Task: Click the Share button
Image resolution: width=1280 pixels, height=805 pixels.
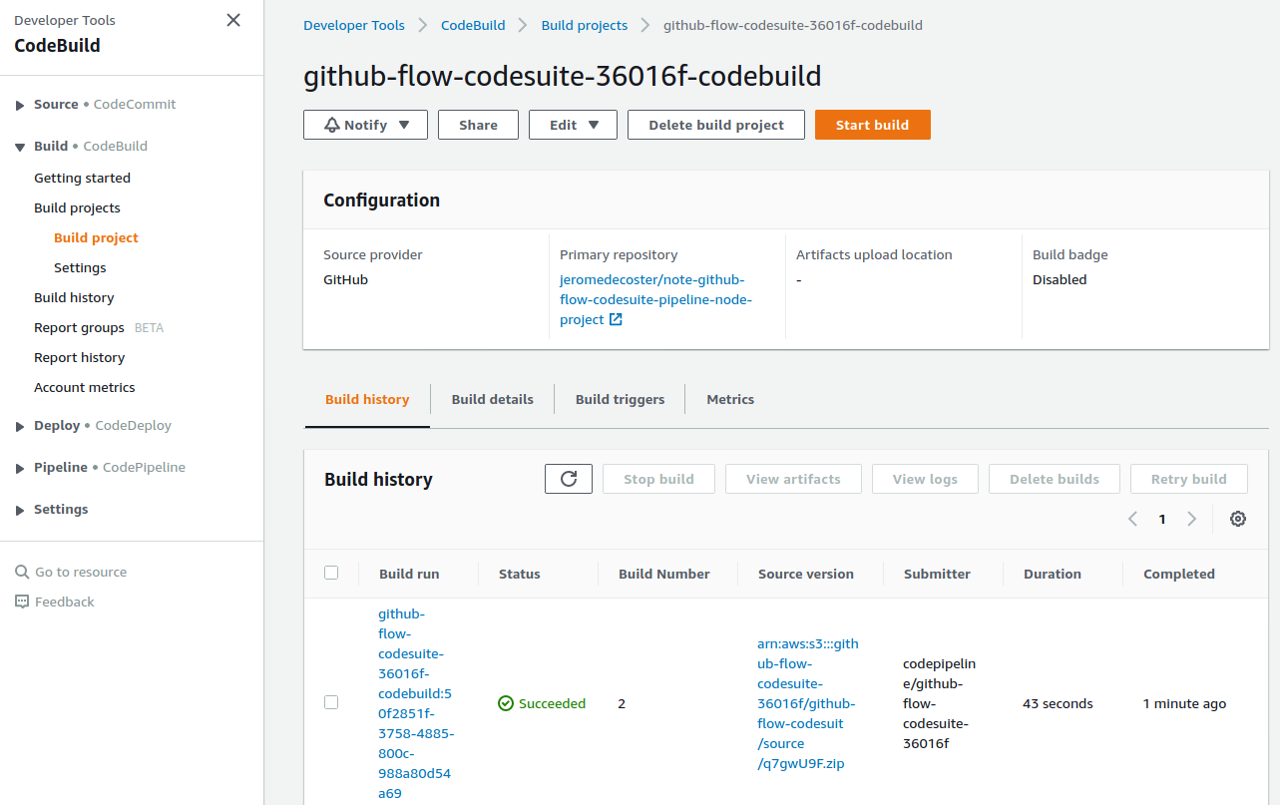Action: pos(478,125)
